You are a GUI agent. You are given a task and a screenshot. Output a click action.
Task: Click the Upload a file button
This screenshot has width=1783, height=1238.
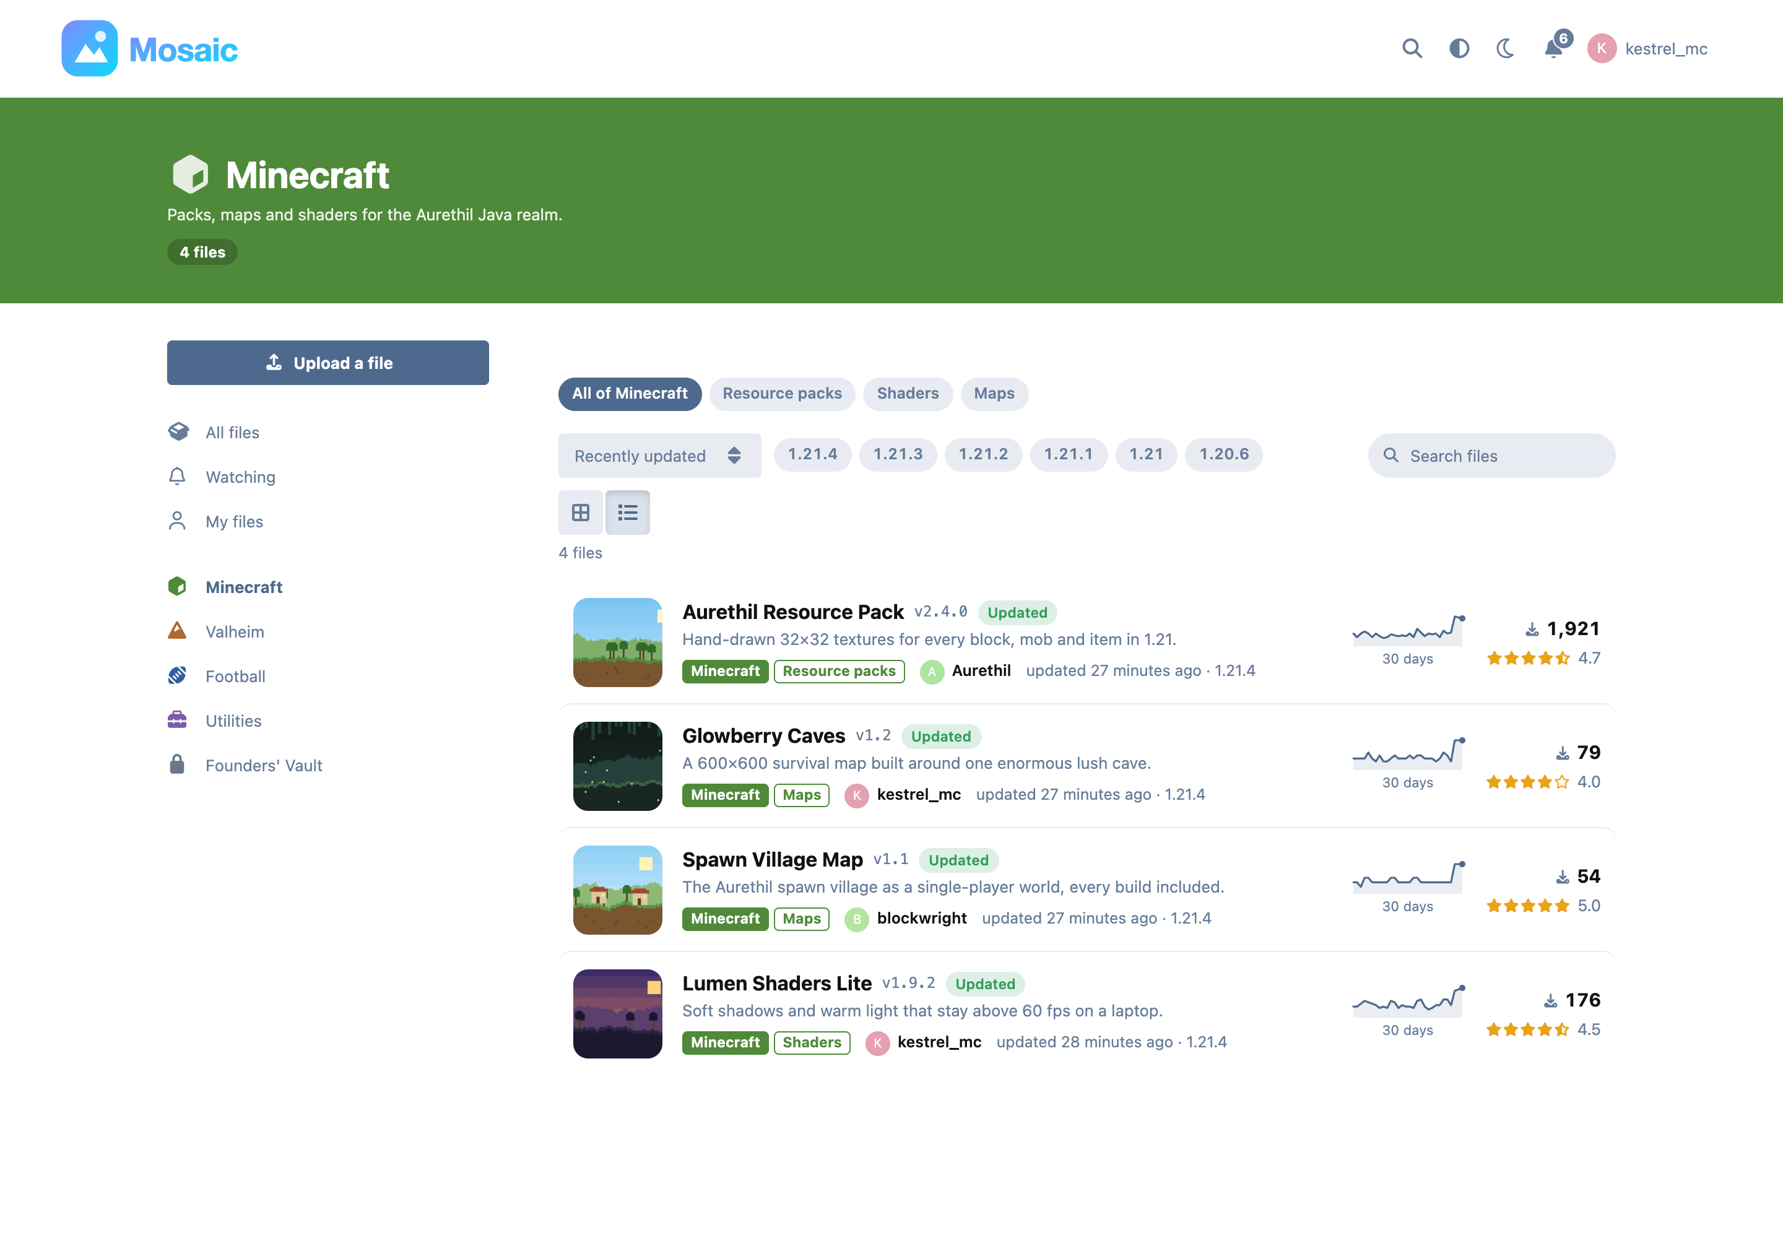[x=328, y=362]
